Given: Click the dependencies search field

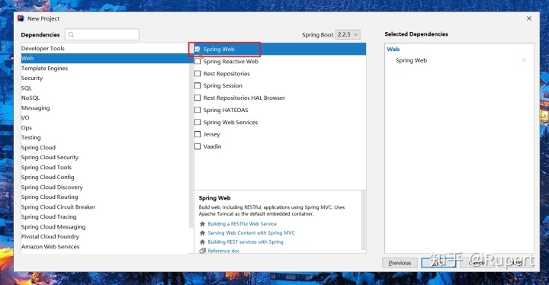Looking at the screenshot, I should 102,34.
